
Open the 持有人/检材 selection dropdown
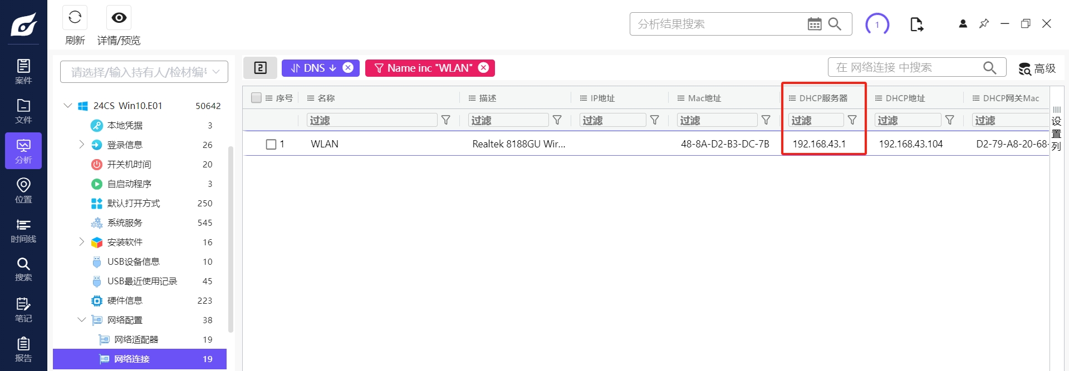pyautogui.click(x=144, y=72)
